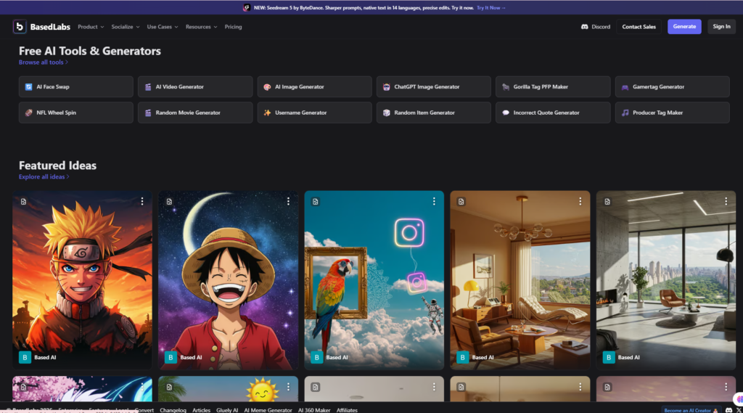This screenshot has width=743, height=413.
Task: Open the NFL Wheel Spin tool
Action: pos(75,113)
